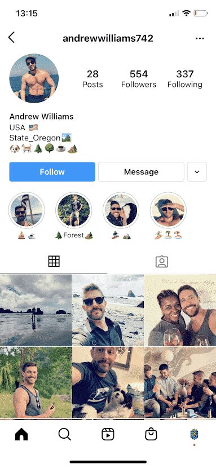Open the post with the dog selfie

point(108,382)
